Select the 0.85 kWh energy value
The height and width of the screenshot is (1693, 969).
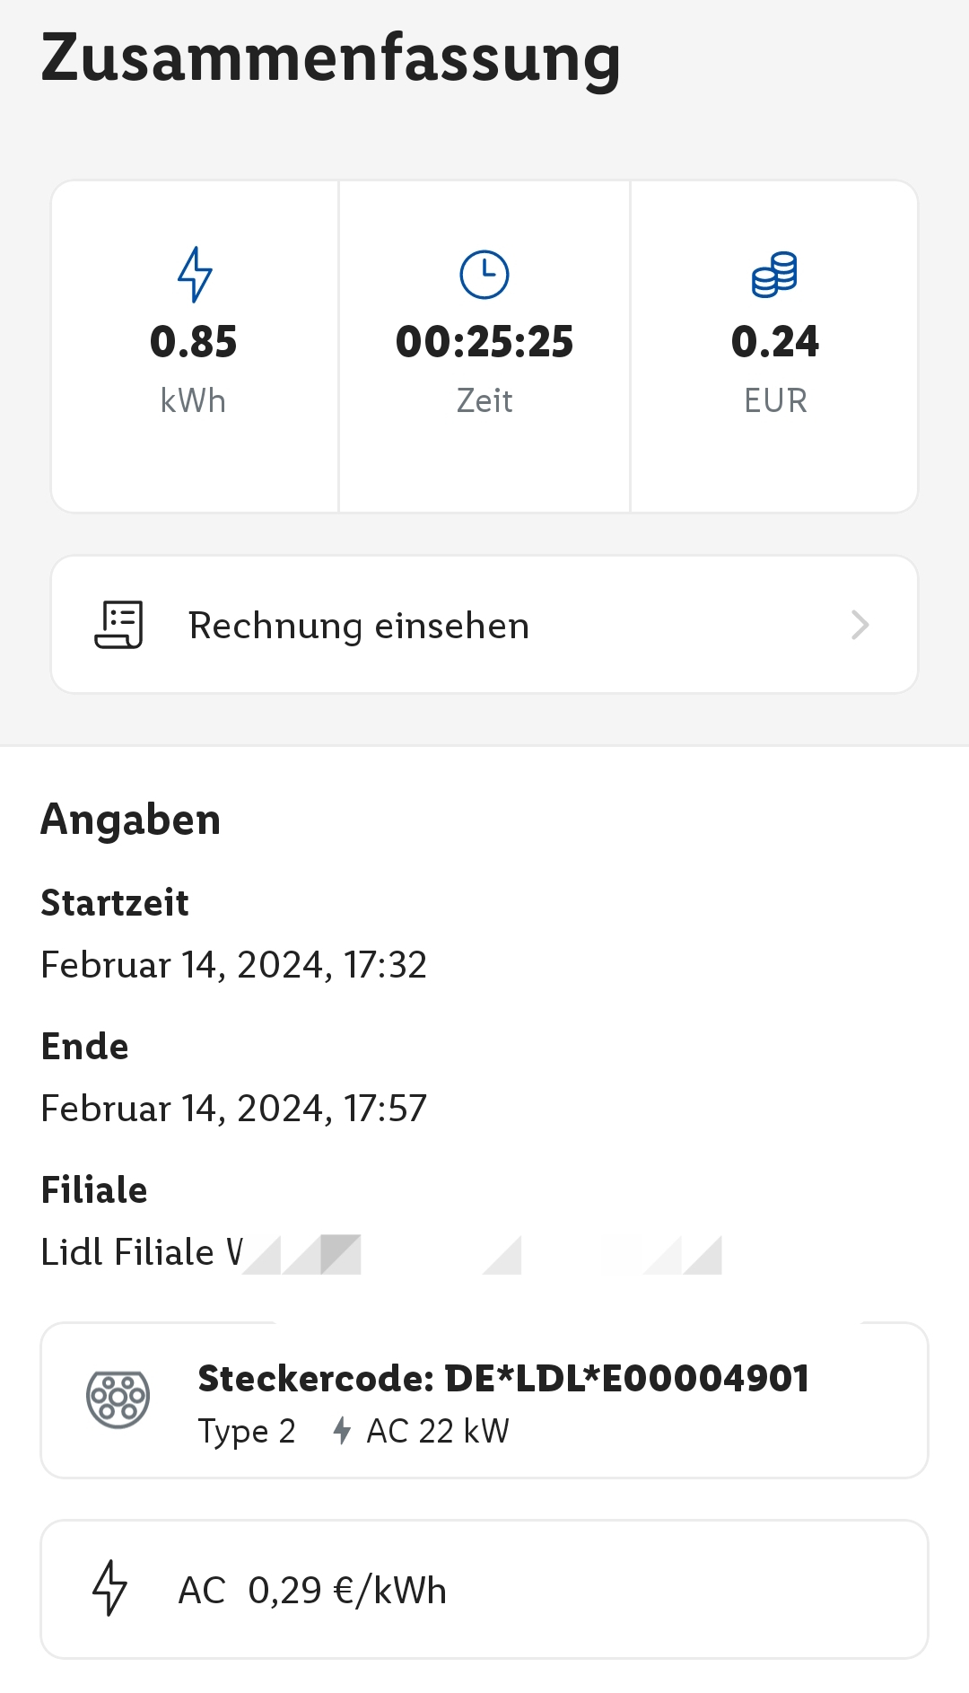click(194, 342)
